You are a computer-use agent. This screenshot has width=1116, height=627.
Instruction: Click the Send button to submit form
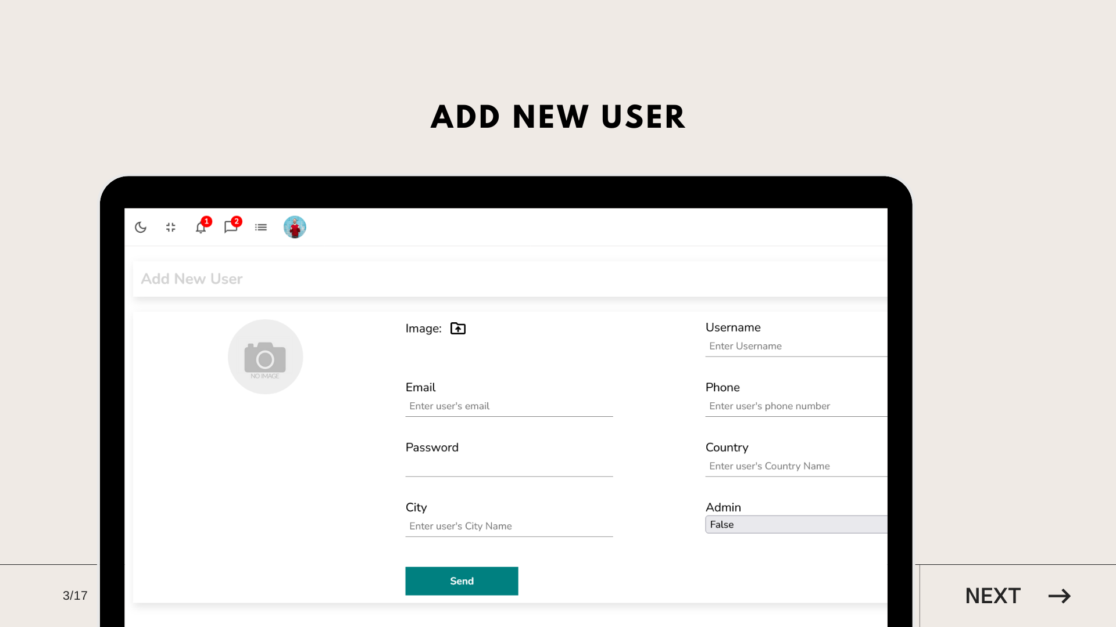(x=462, y=581)
